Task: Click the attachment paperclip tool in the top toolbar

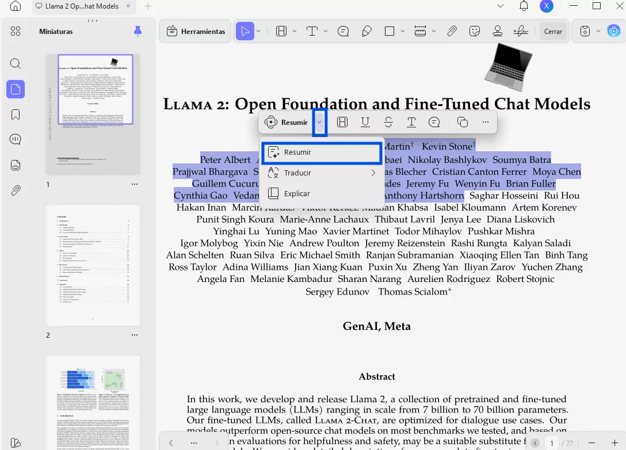Action: (x=452, y=31)
